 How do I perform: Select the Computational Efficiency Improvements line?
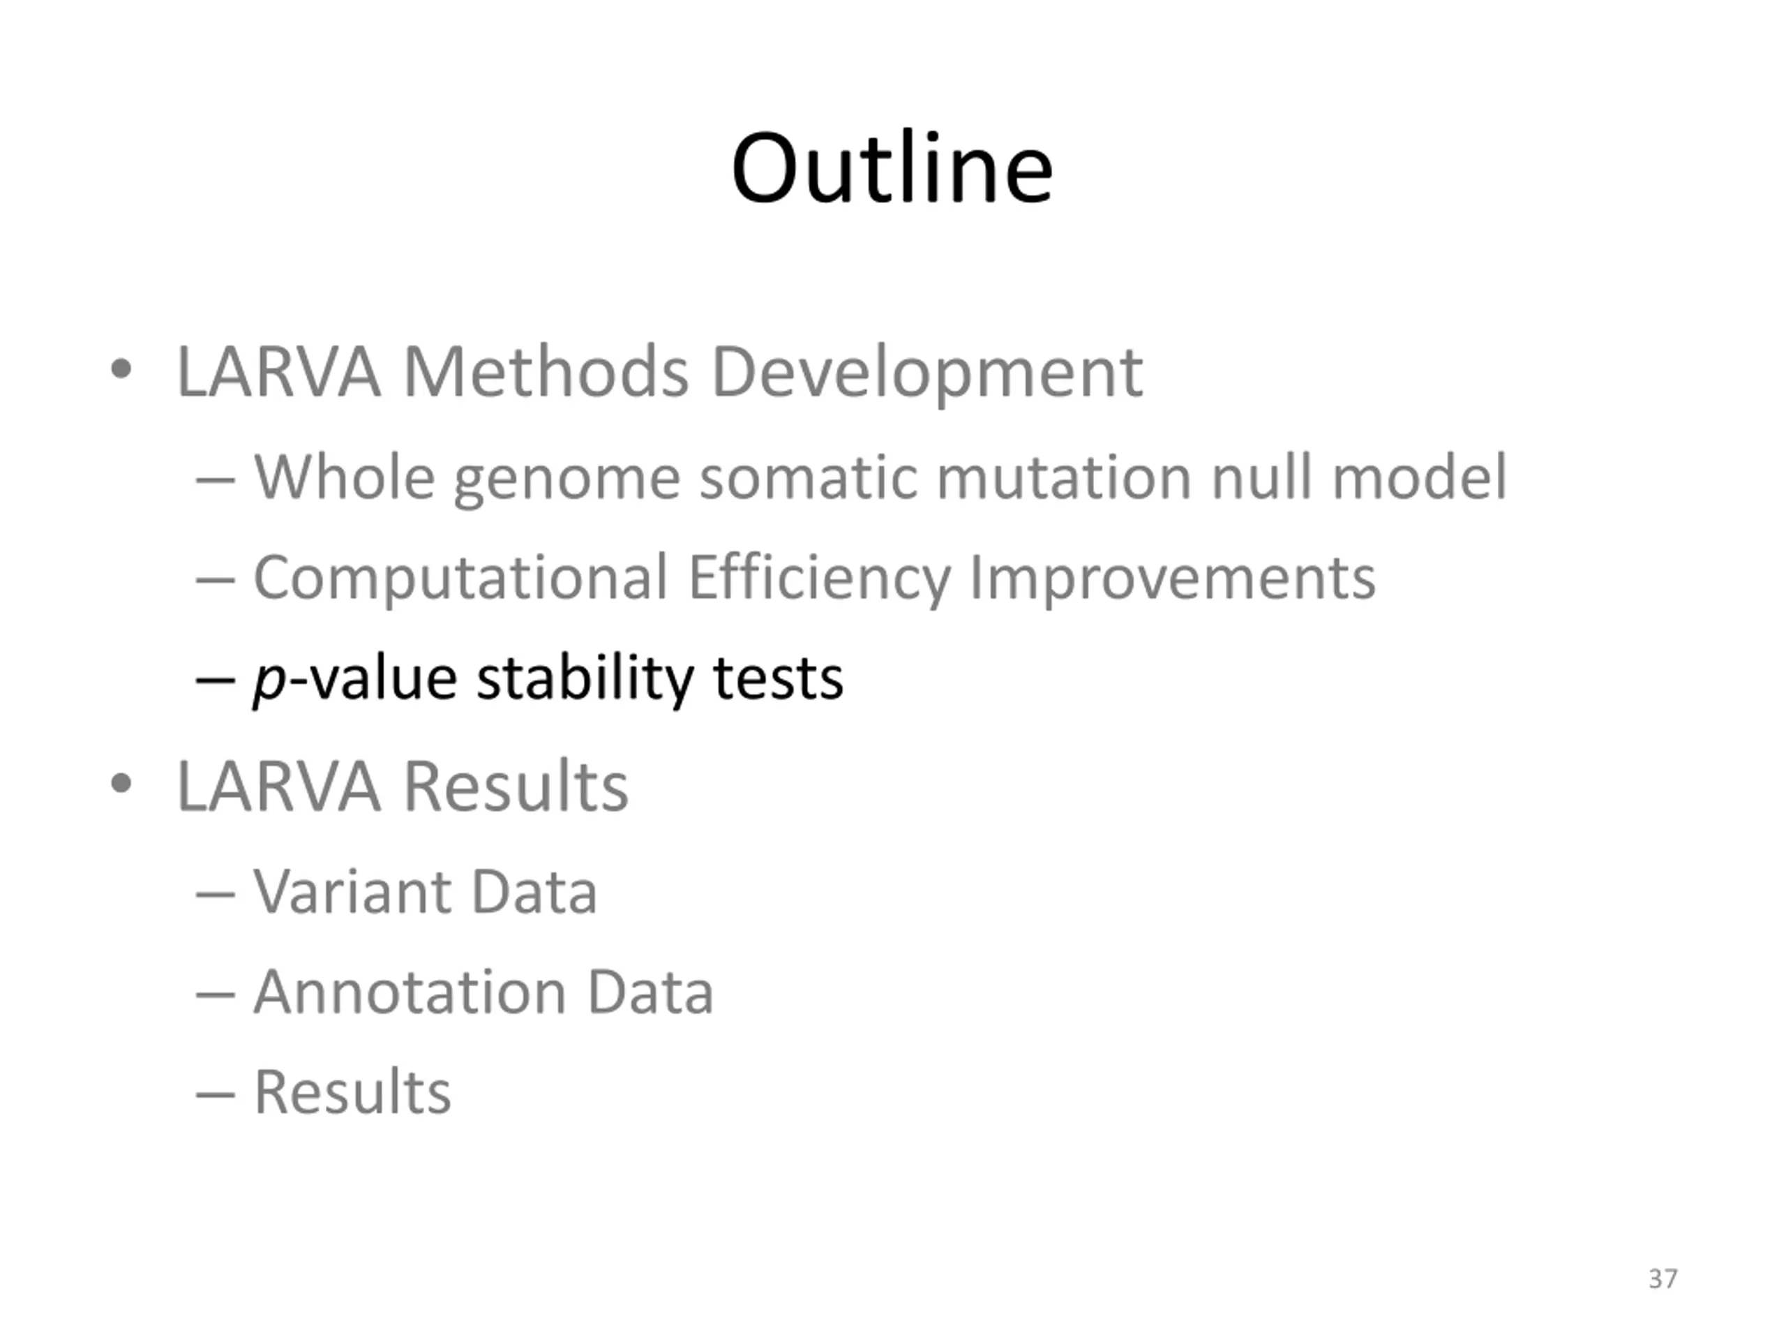tap(814, 577)
